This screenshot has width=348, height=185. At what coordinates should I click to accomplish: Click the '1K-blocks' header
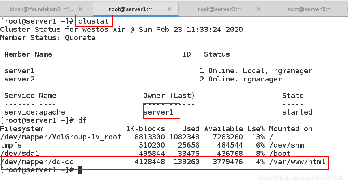click(x=145, y=129)
